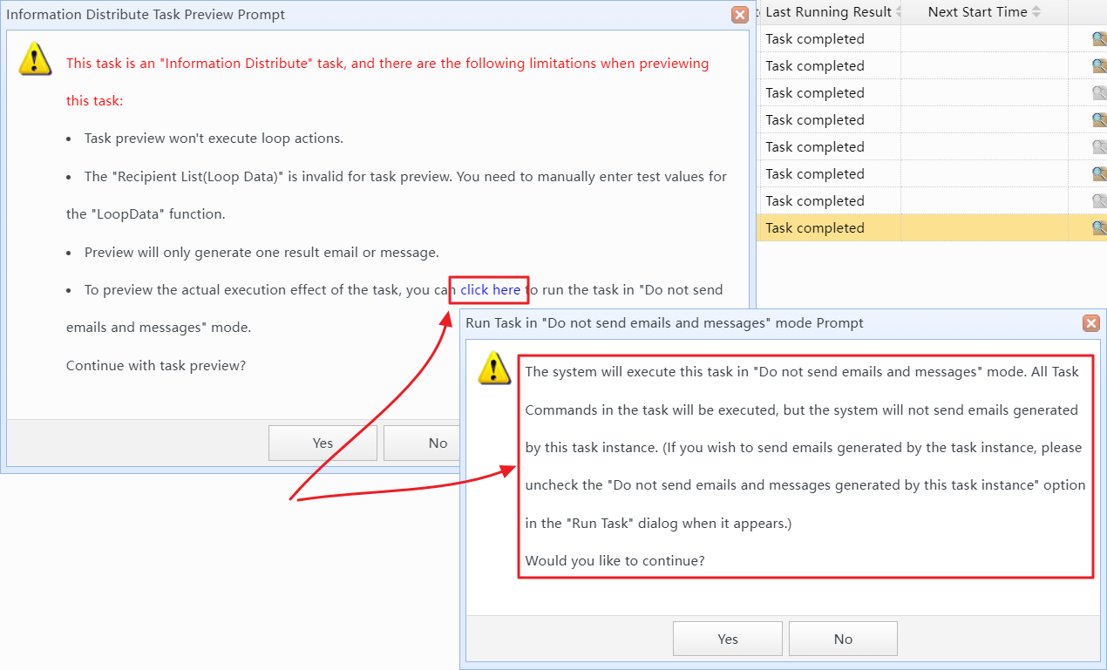
Task: Click Yes in the Run Task mode prompt
Action: 728,639
